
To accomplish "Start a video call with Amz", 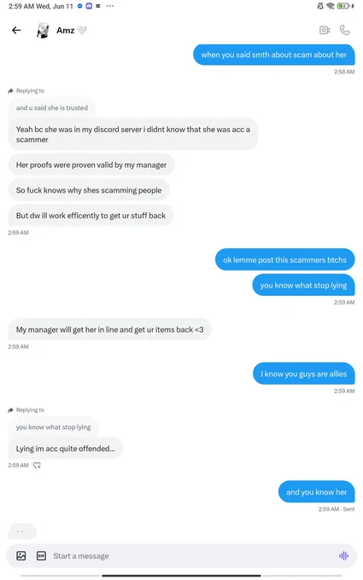I will tap(325, 31).
